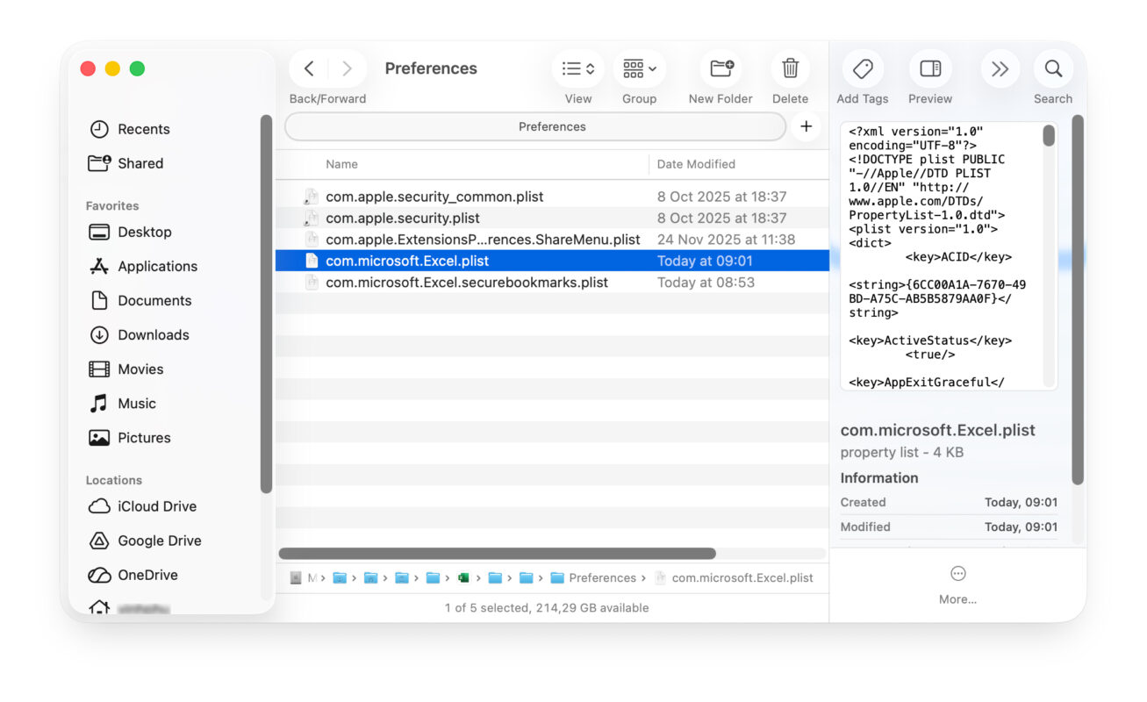
Task: Select the ShareMenu.plist file row
Action: pyautogui.click(x=552, y=240)
